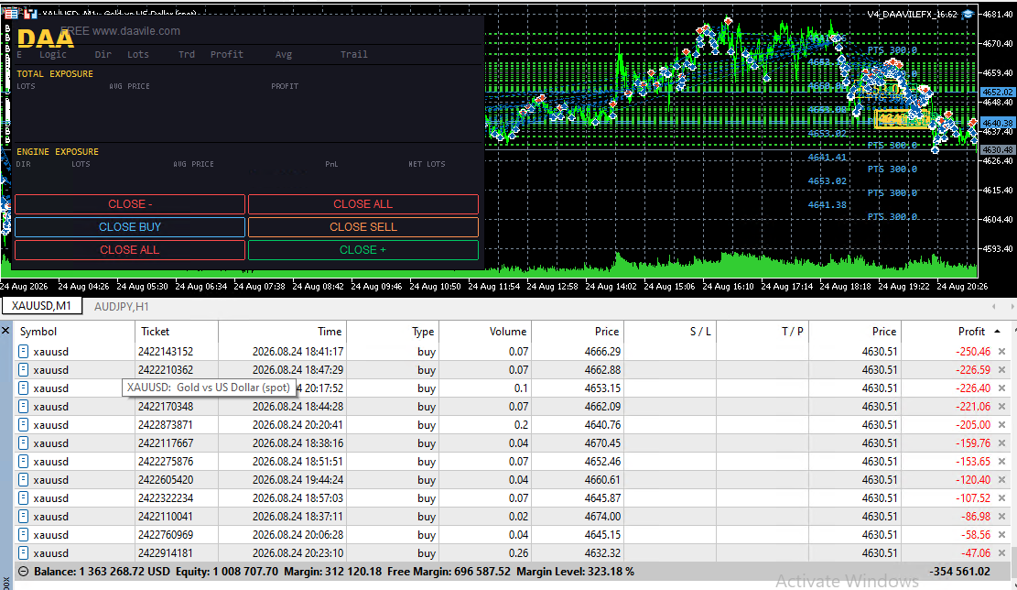Close the order with -86.98 profit using its x

(1002, 516)
